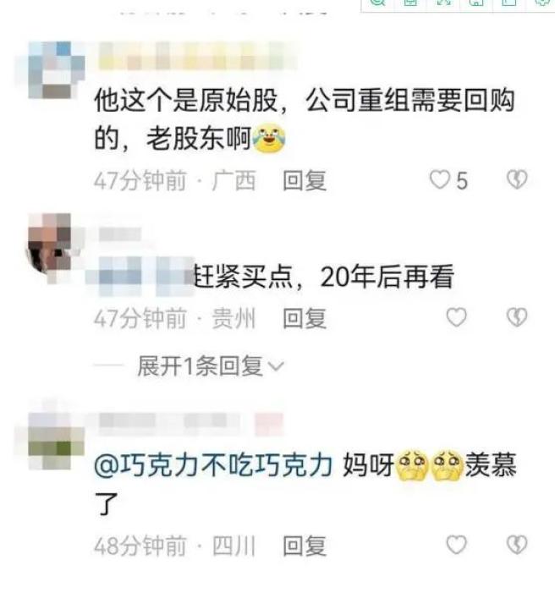This screenshot has width=555, height=593.
Task: Tap the blurred username above the Sichuan comment
Action: pos(191,420)
